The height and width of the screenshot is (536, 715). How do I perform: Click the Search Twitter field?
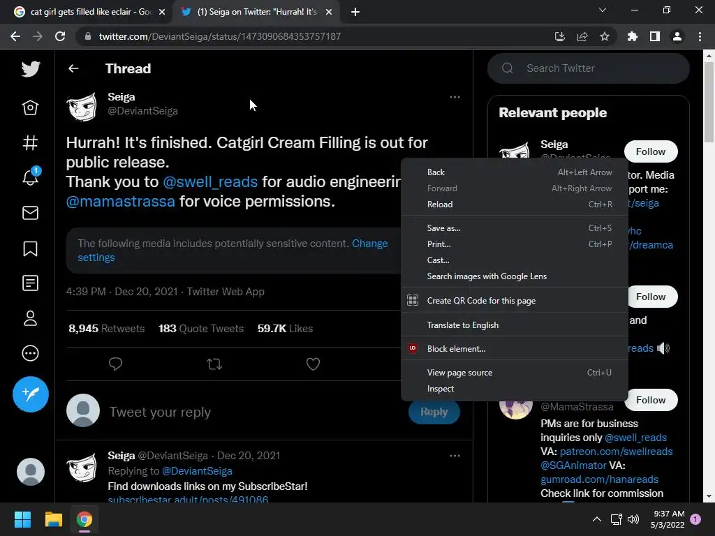pyautogui.click(x=588, y=68)
